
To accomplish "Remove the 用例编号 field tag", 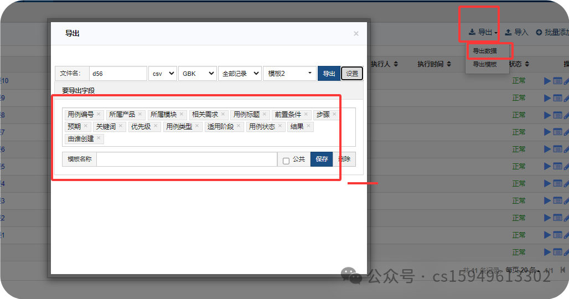I will coord(99,114).
